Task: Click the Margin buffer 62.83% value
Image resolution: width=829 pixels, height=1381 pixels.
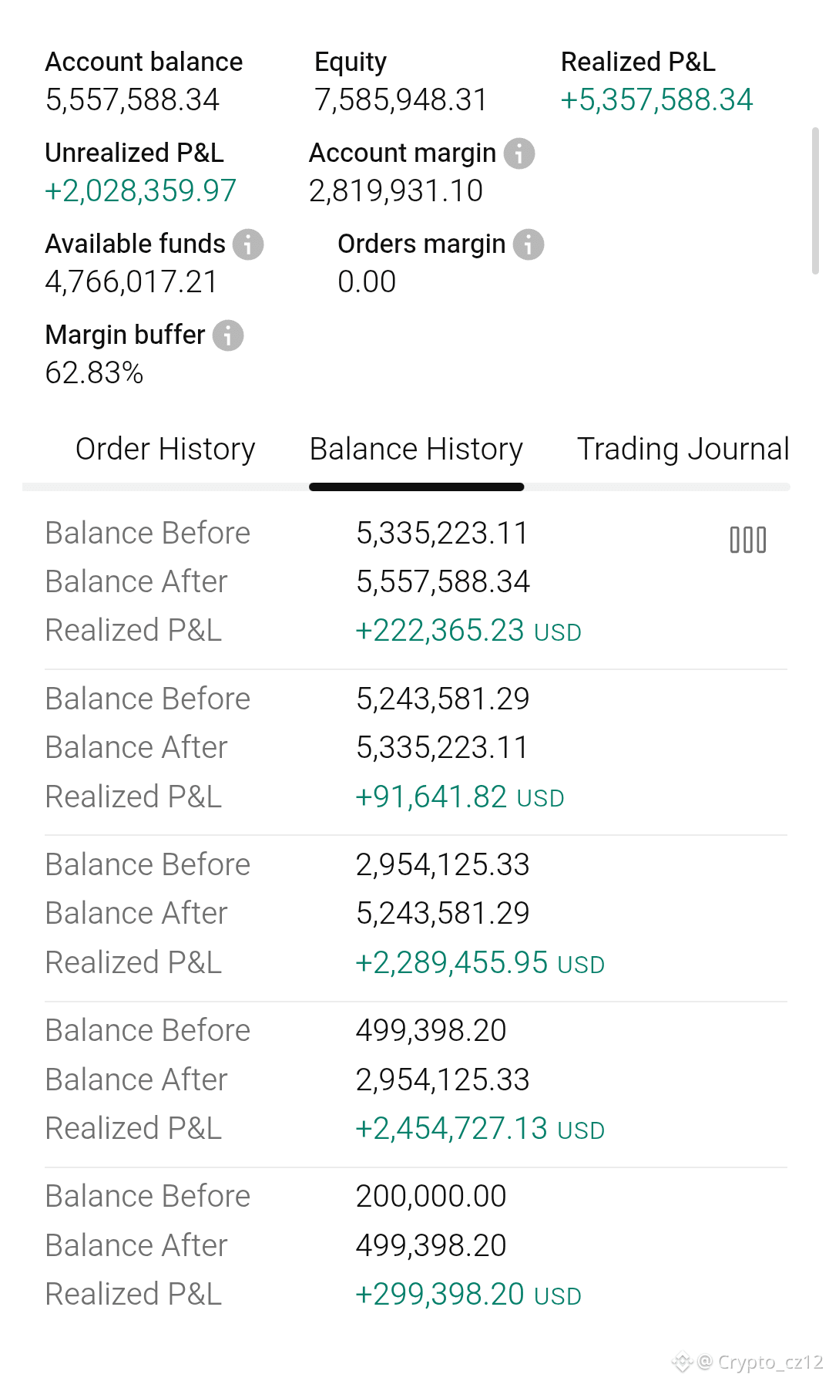Action: pyautogui.click(x=94, y=373)
